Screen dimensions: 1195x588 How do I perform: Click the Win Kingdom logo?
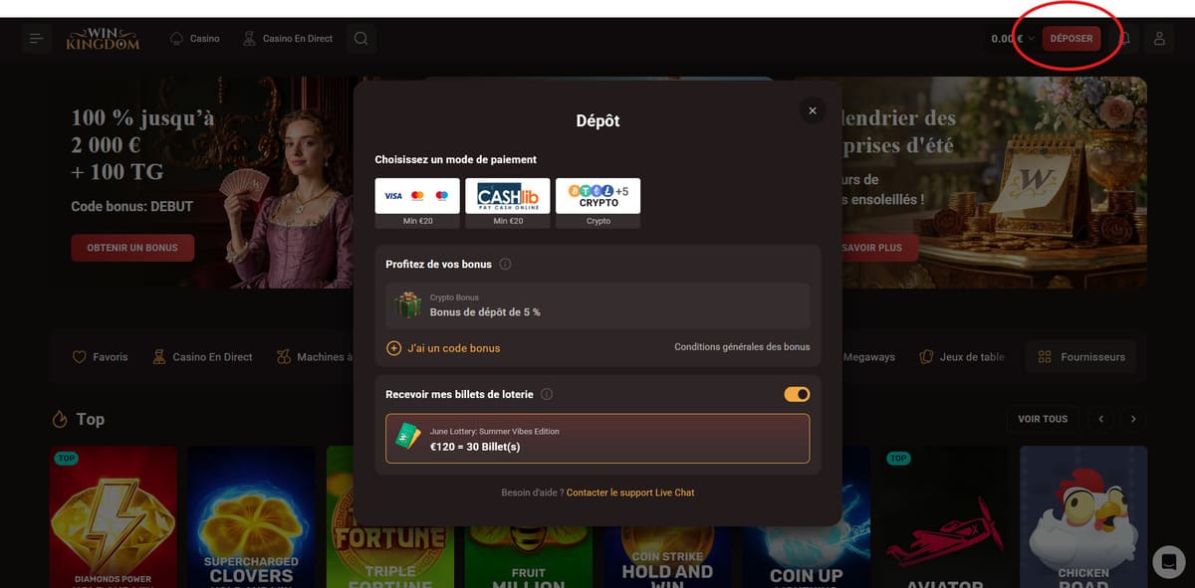(x=103, y=39)
